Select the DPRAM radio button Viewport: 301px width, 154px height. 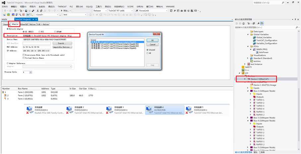(x=55, y=32)
